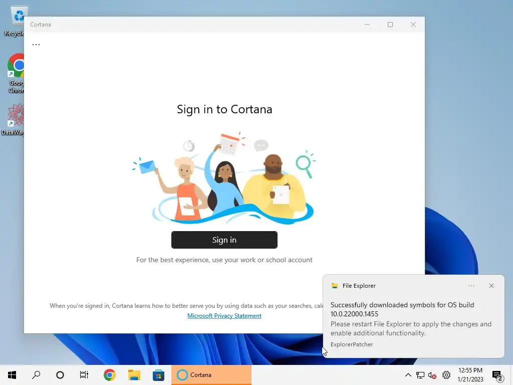513x385 pixels.
Task: Select the Cortana taskbar app button
Action: coord(211,375)
